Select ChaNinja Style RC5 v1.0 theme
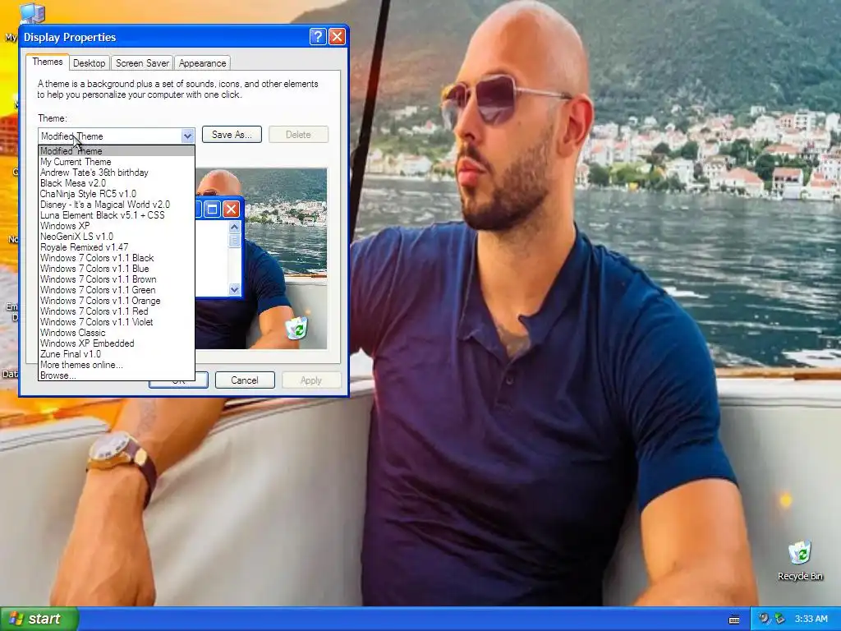The height and width of the screenshot is (631, 841). point(117,194)
